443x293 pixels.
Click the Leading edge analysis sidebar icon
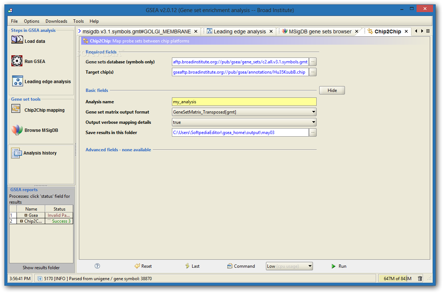point(17,81)
